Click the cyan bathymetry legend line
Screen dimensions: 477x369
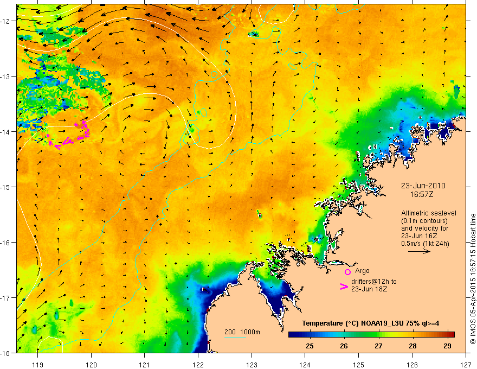coord(235,338)
